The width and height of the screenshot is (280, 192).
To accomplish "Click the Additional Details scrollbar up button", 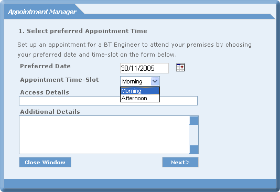I will click(194, 121).
